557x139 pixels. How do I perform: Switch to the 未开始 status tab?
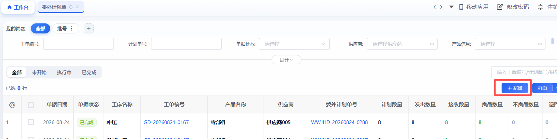39,72
